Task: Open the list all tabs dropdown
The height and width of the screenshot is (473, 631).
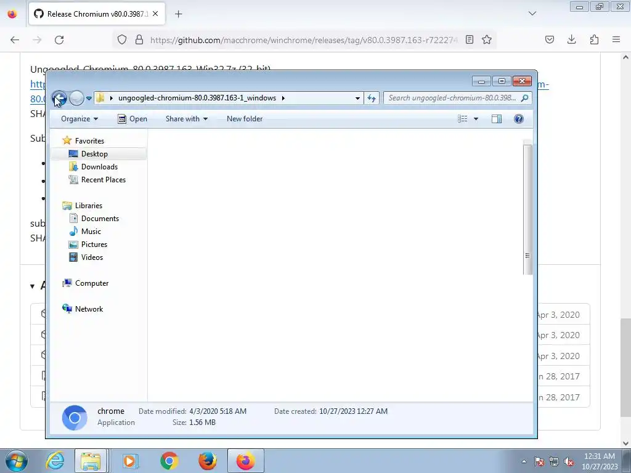Action: click(x=532, y=14)
